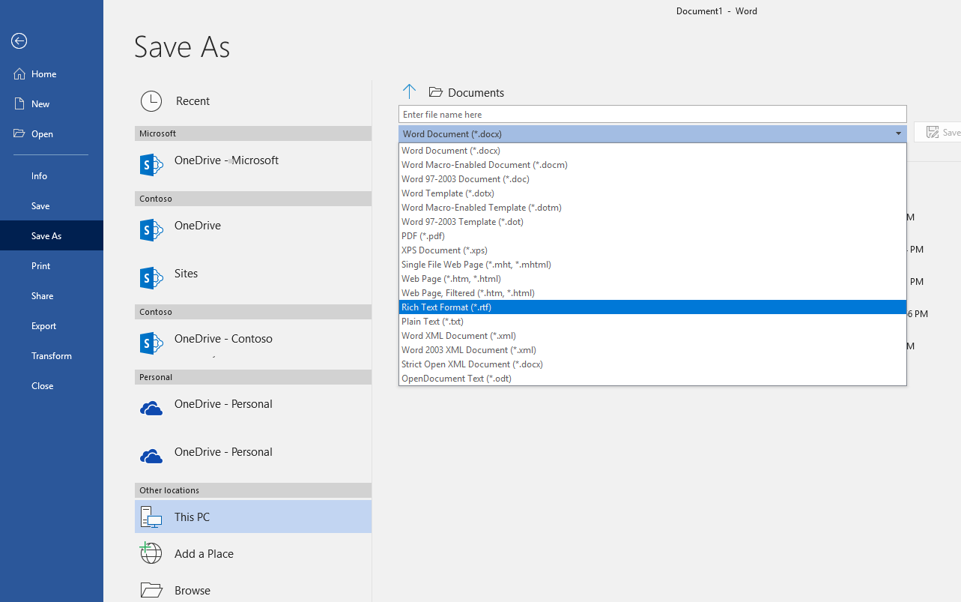The height and width of the screenshot is (602, 961).
Task: Click the Browse folder icon
Action: 151,590
